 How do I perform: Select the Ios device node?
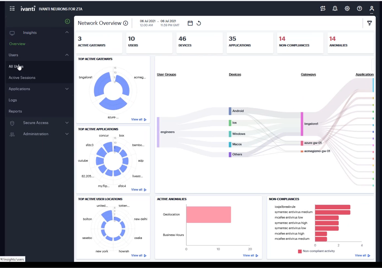(230, 123)
